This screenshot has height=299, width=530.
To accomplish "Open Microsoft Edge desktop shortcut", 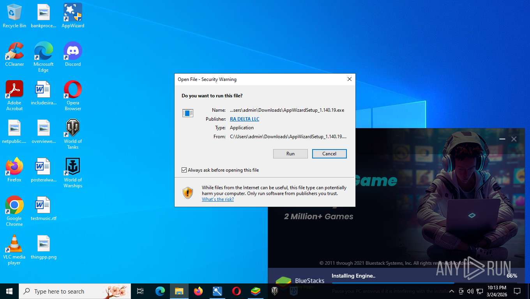I will pyautogui.click(x=44, y=57).
